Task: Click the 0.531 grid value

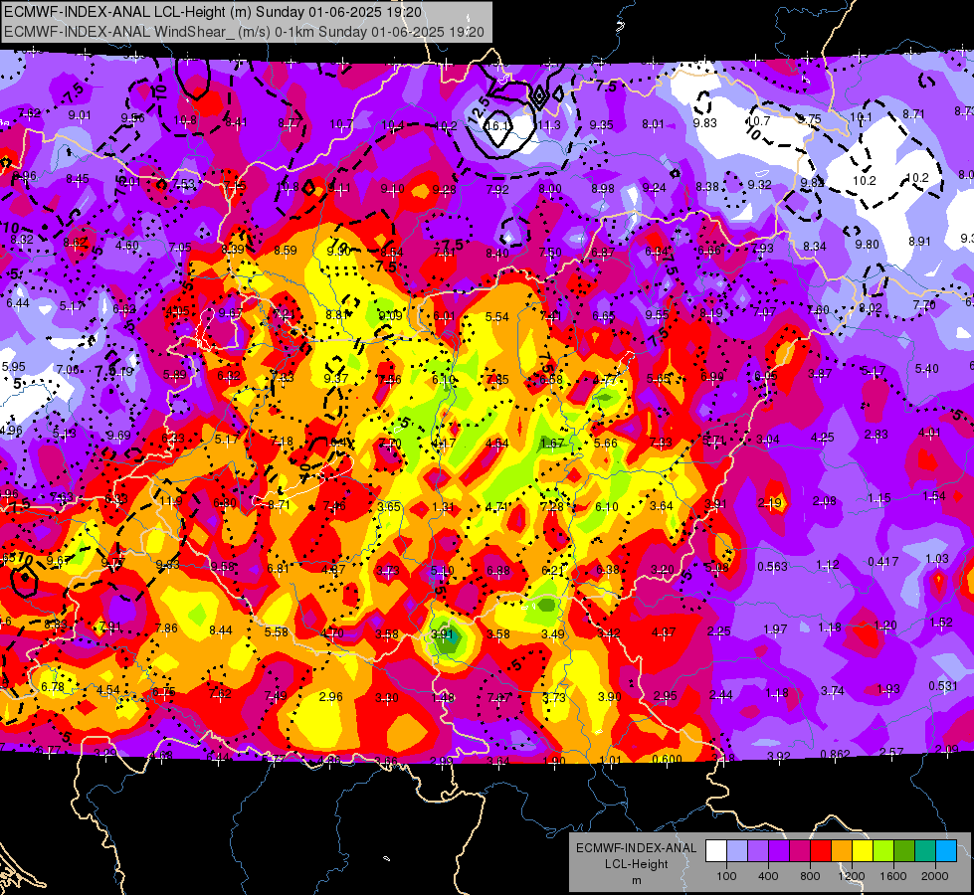Action: tap(943, 686)
